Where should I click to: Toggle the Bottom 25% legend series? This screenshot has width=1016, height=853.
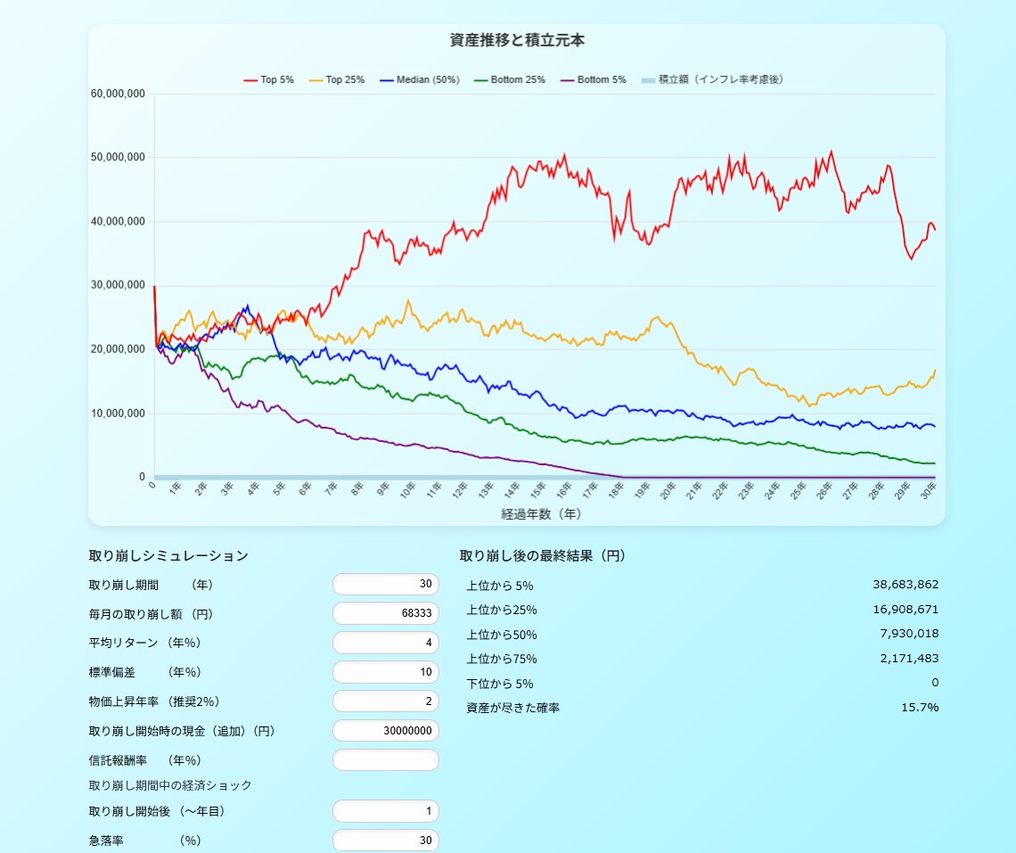[510, 80]
